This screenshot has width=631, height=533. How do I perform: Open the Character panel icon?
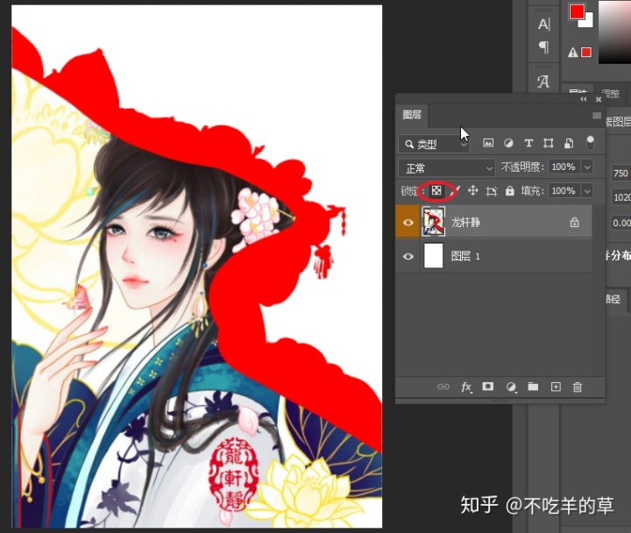[543, 25]
